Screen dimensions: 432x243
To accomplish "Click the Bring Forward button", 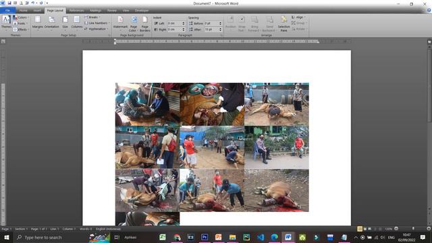I will click(x=254, y=24).
